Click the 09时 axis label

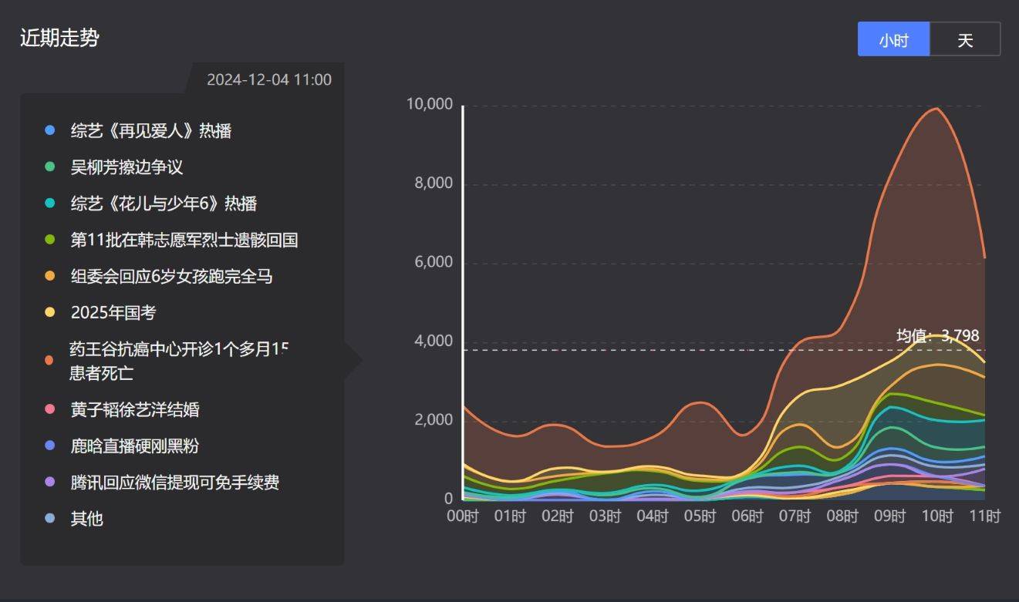(889, 516)
